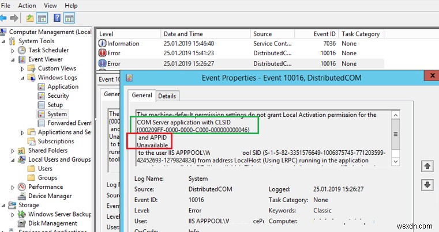Open the View menu
Screen dimensions: 439x232
click(x=50, y=5)
